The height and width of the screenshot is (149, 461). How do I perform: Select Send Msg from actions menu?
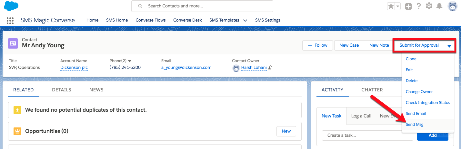(415, 125)
